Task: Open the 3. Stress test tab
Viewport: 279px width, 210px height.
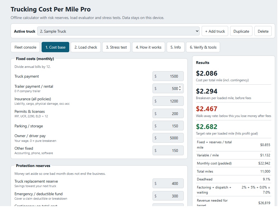Action: pos(116,47)
